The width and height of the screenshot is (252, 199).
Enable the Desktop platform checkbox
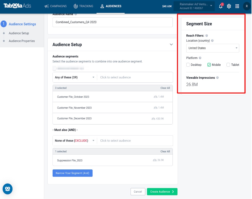(188, 65)
